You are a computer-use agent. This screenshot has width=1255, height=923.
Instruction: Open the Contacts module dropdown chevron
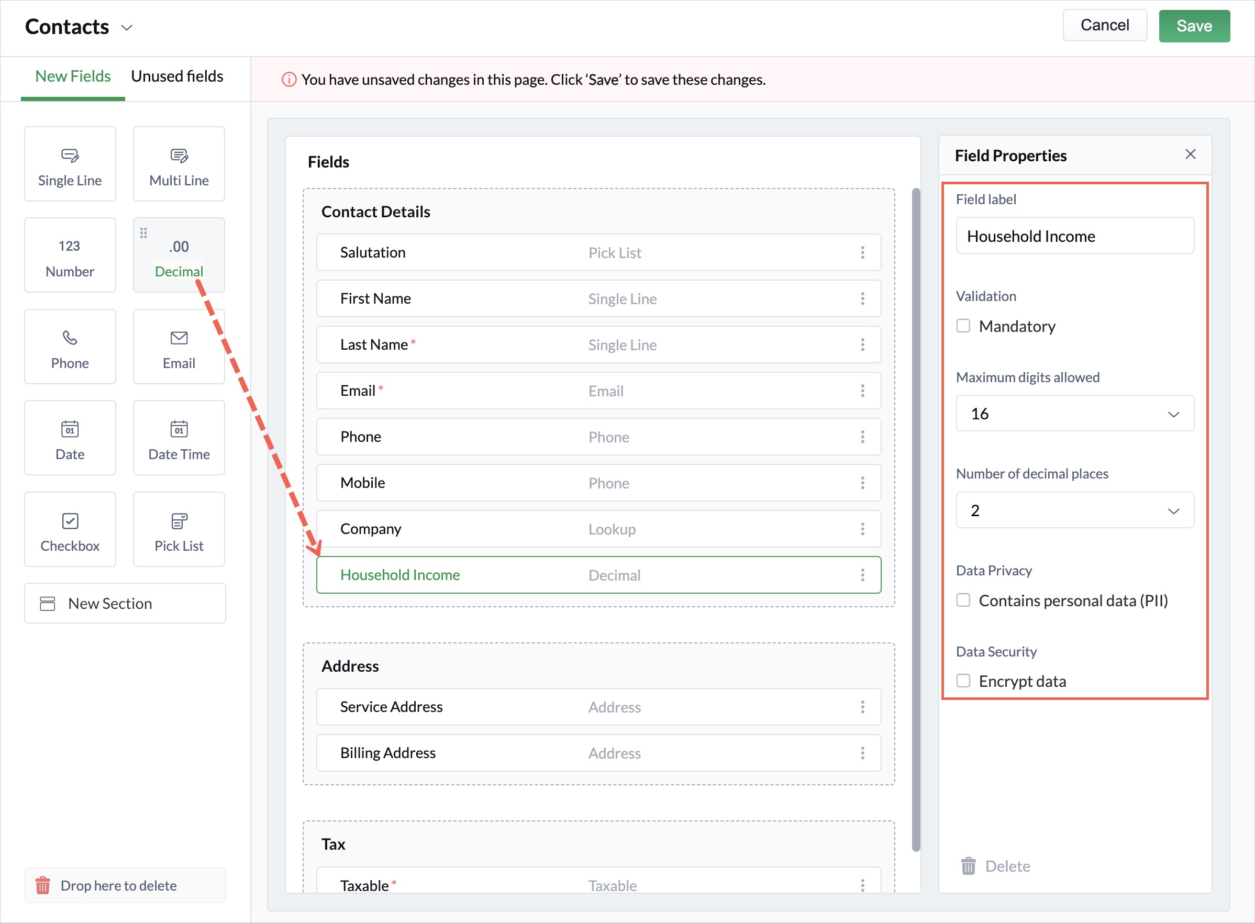point(127,27)
